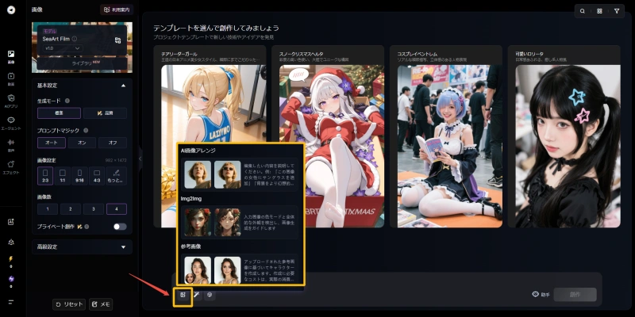Click the grid layout icon at top right
The height and width of the screenshot is (317, 635).
coord(599,11)
